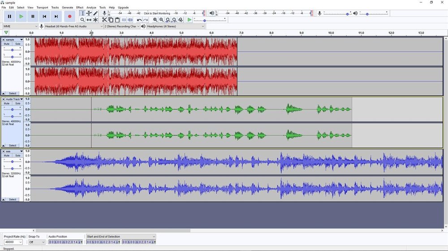Start playback with the green Play button
This screenshot has width=448, height=251.
click(x=21, y=17)
